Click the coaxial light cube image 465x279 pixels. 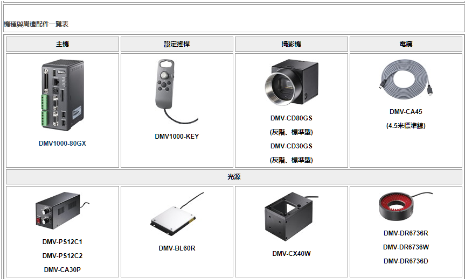[x=292, y=217]
